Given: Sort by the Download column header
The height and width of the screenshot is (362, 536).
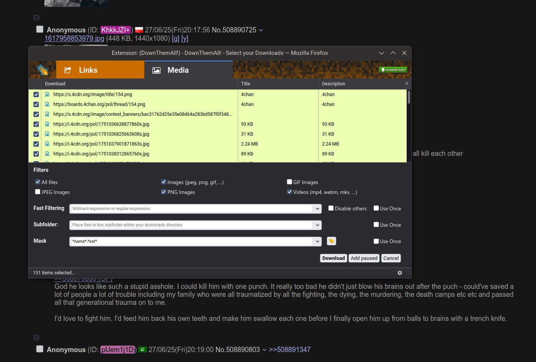Looking at the screenshot, I should tap(139, 84).
